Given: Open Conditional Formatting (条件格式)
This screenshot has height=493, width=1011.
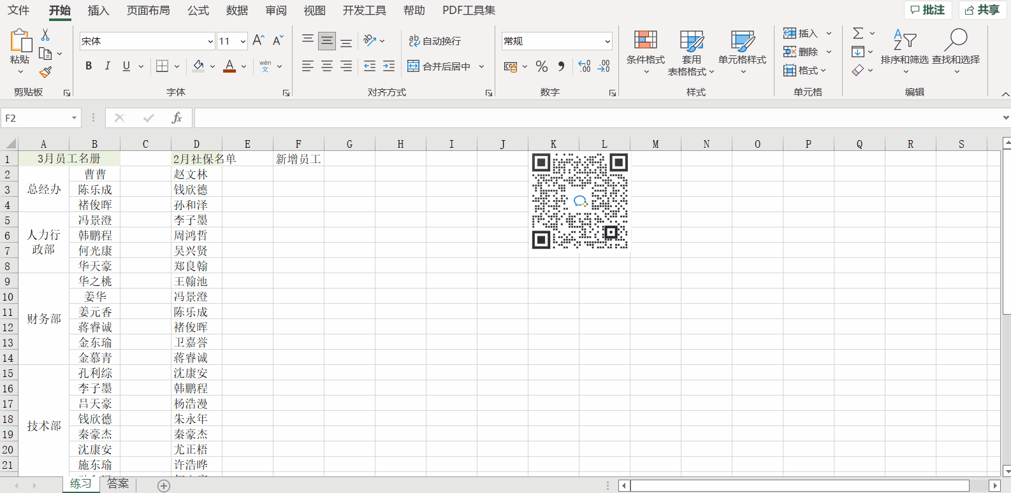Looking at the screenshot, I should 645,52.
